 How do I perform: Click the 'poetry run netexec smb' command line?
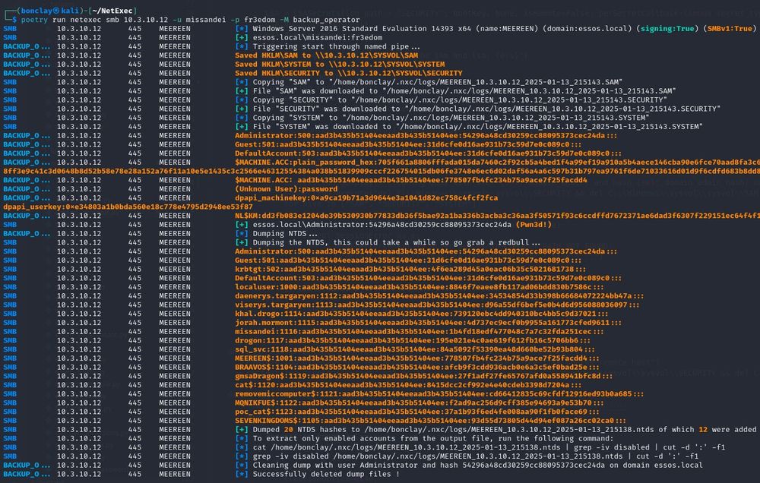coord(191,20)
